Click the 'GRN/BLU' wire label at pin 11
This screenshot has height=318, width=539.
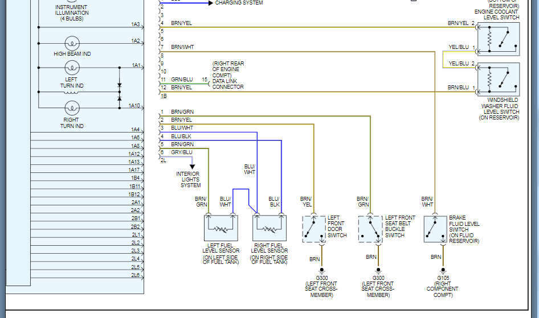point(182,80)
